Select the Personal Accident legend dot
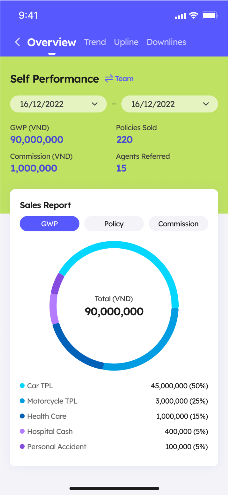This screenshot has width=228, height=495. tap(22, 446)
